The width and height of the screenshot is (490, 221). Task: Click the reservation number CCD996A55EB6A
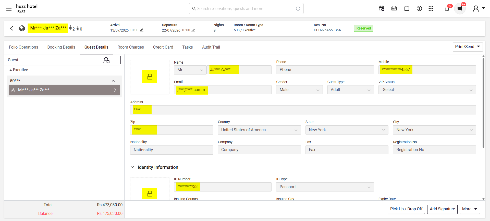point(327,30)
